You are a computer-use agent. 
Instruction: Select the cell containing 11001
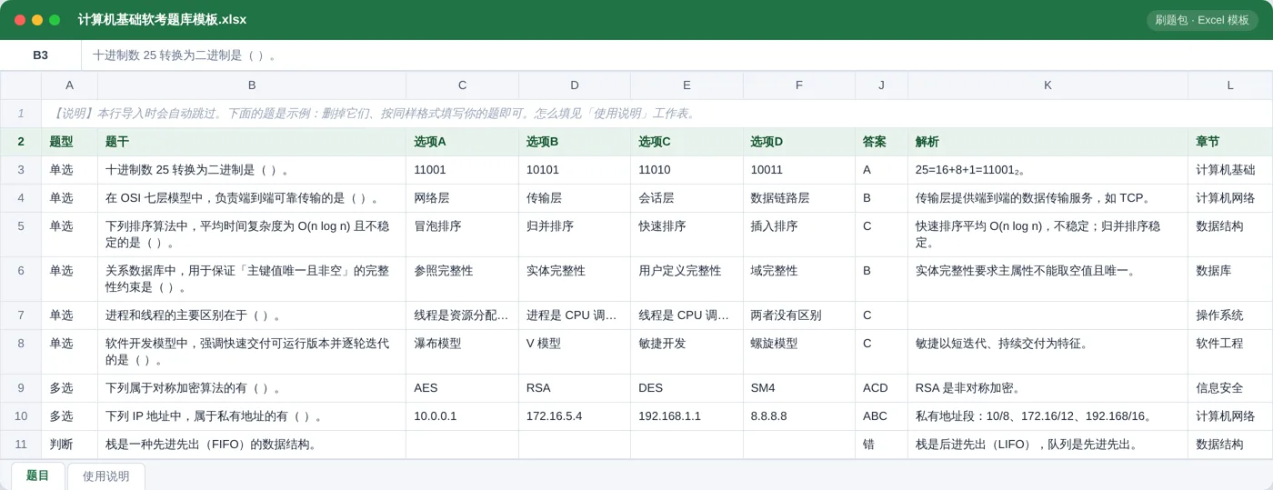(x=462, y=170)
